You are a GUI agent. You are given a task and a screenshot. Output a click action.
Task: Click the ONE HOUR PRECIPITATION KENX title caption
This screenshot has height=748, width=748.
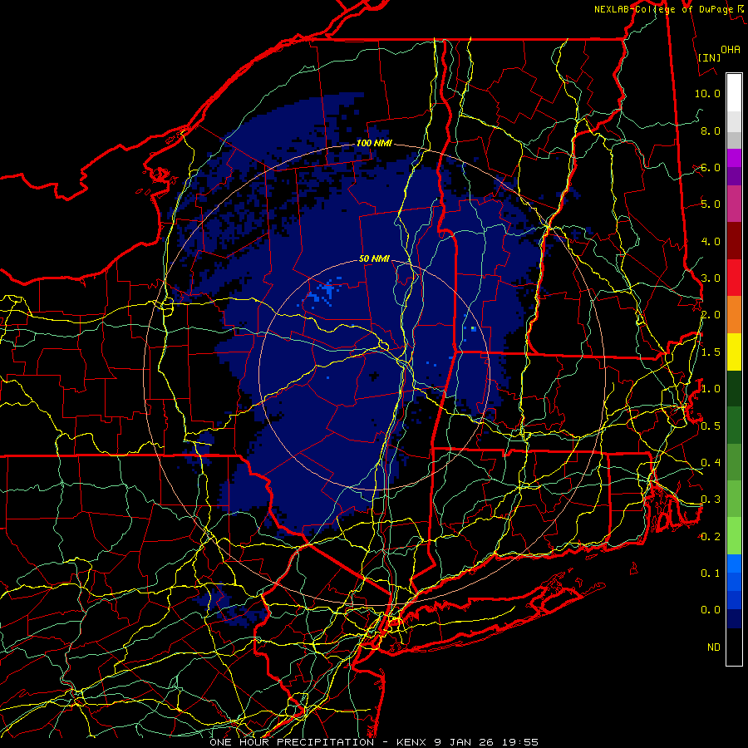tap(374, 742)
